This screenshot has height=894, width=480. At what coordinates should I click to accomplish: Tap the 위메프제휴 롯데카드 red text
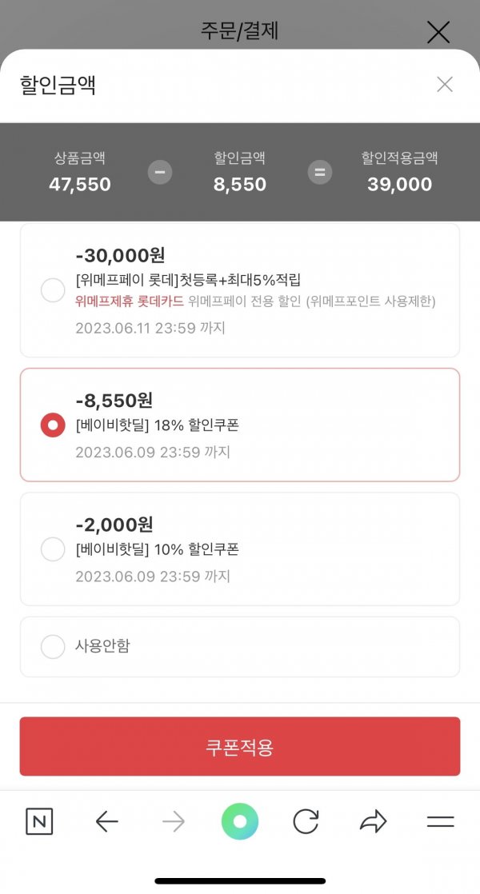point(130,301)
